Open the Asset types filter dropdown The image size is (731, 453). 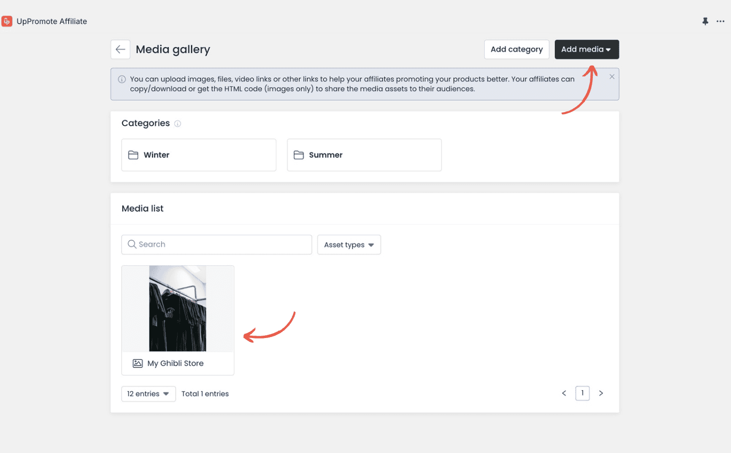click(349, 245)
